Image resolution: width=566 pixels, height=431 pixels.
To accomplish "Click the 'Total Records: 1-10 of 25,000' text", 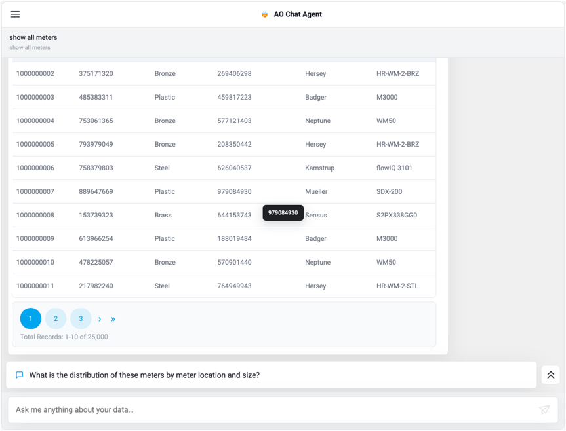I will pos(64,337).
